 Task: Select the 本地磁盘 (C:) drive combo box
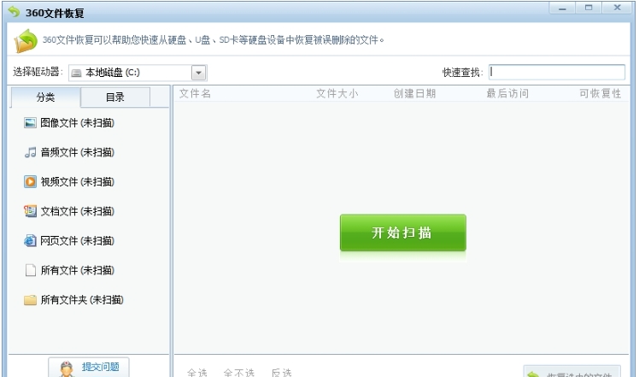(x=138, y=73)
